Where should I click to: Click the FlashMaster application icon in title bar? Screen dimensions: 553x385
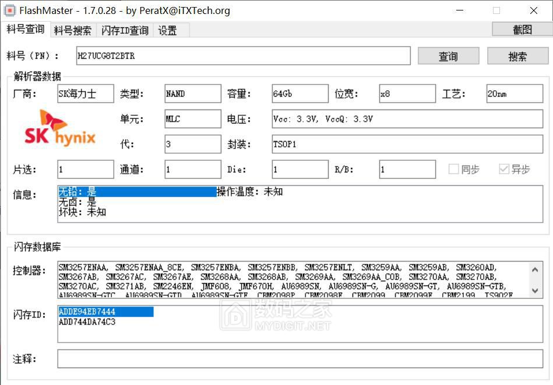pyautogui.click(x=9, y=10)
